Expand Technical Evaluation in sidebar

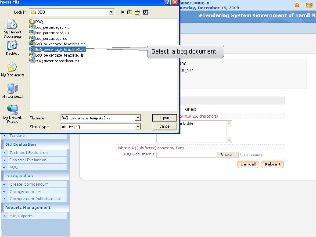tap(4, 153)
